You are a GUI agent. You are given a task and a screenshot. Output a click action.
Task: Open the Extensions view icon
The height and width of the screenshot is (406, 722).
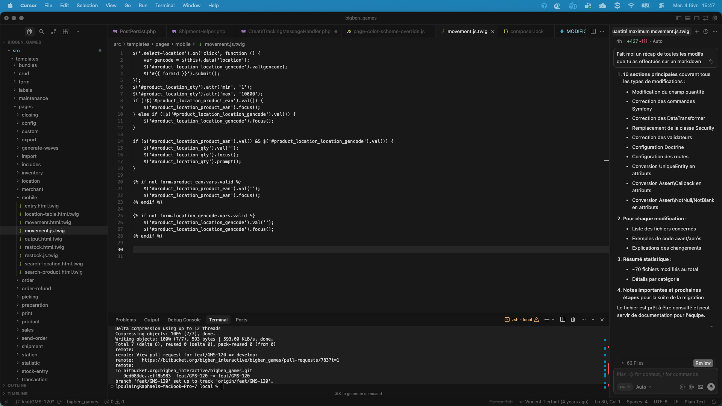[x=65, y=32]
